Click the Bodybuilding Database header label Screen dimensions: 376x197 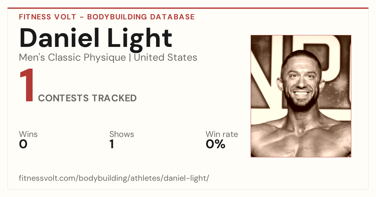pos(141,17)
